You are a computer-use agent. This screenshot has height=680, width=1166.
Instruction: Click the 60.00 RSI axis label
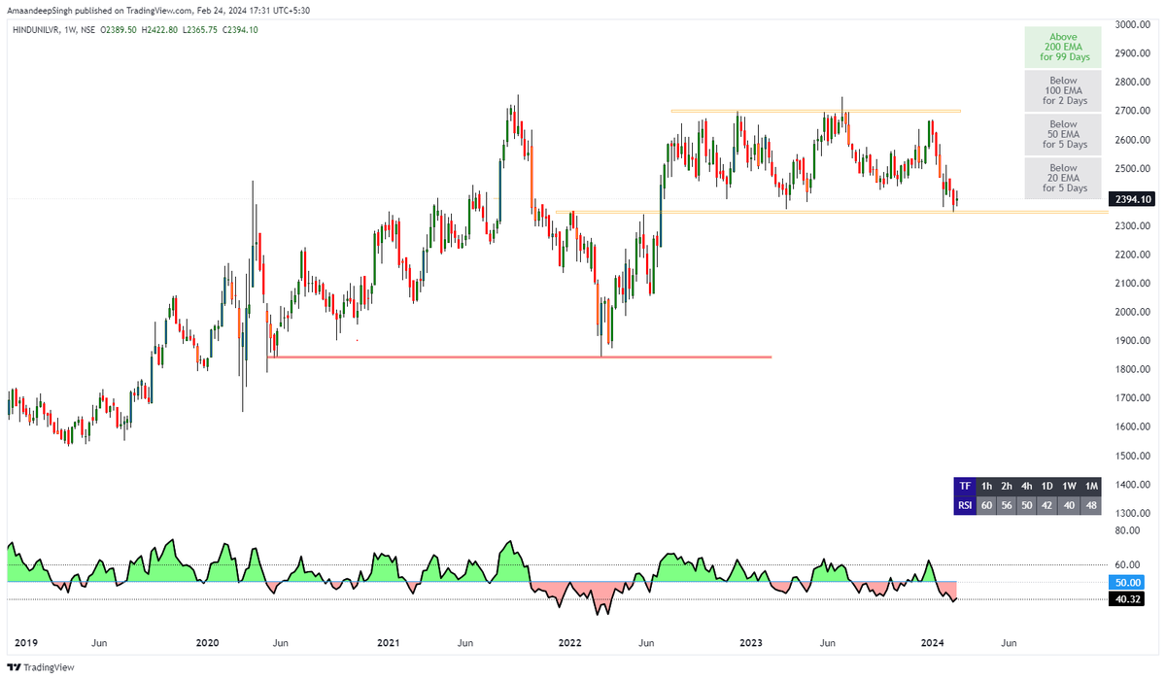(x=1126, y=564)
